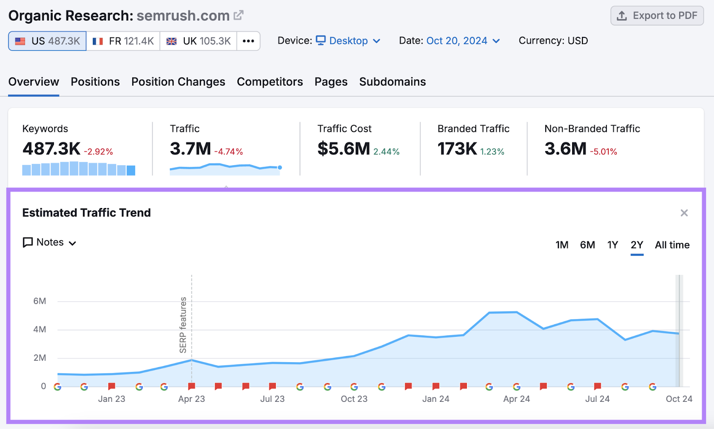Click the UK flag icon
Viewport: 714px width, 429px height.
[171, 41]
